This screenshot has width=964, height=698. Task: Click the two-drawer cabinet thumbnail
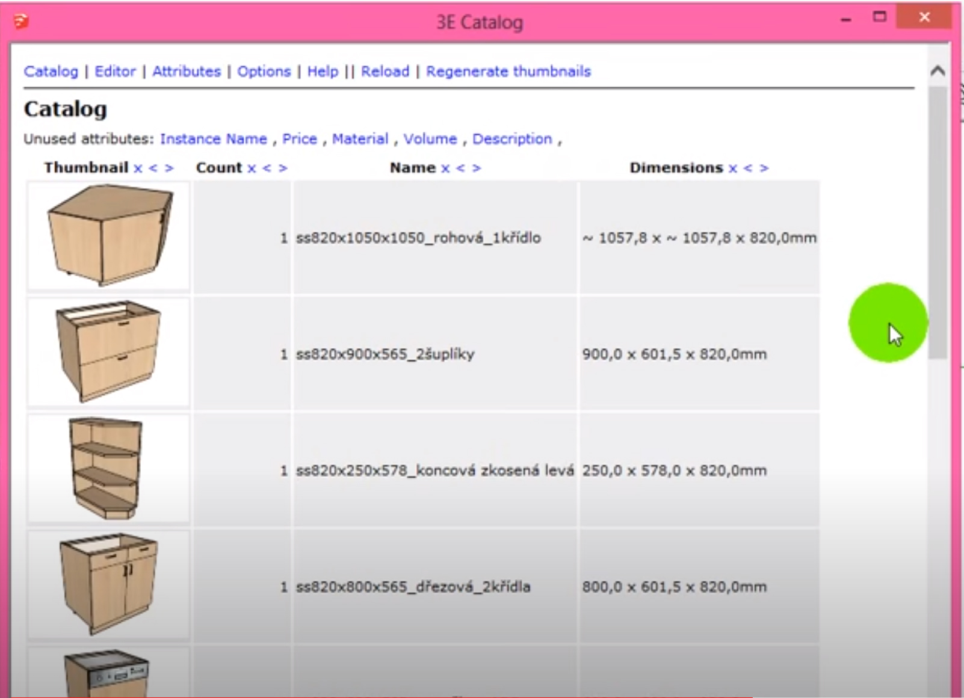tap(109, 352)
